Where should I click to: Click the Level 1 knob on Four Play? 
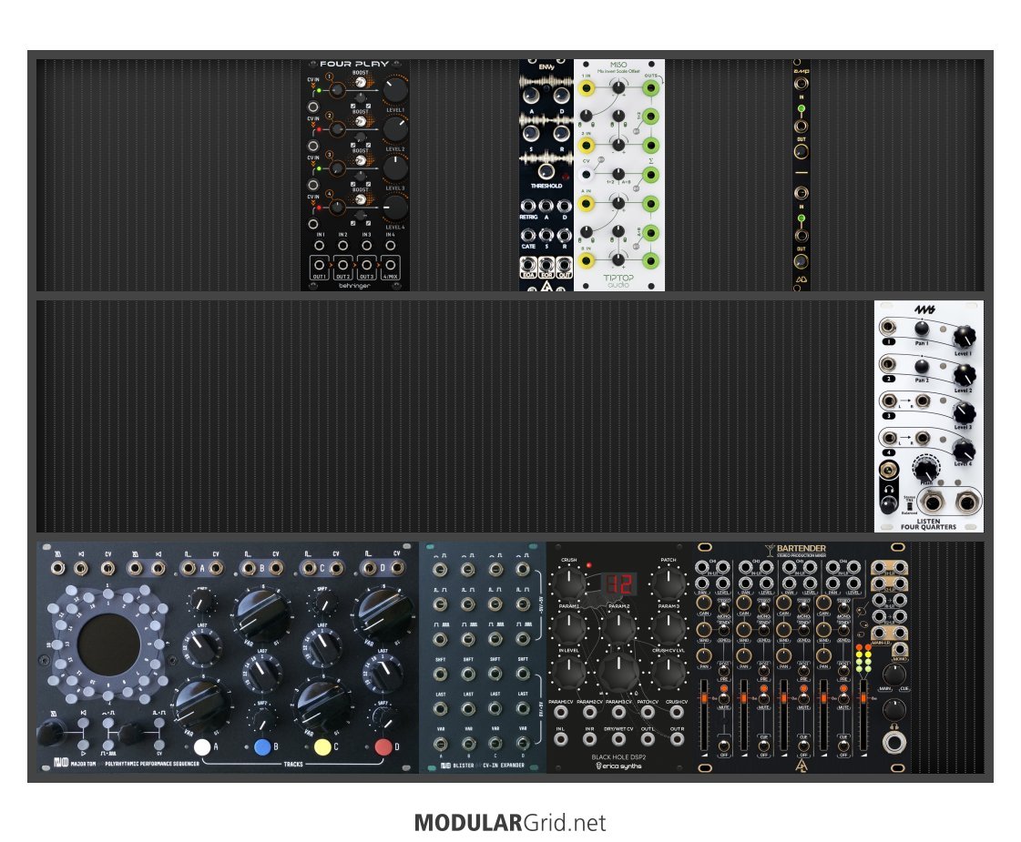(x=395, y=89)
